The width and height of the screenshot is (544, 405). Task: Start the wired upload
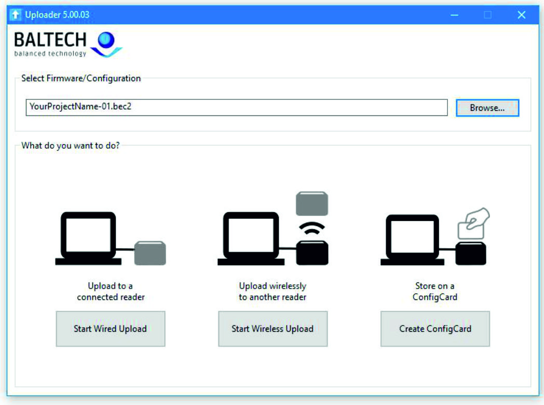point(111,329)
